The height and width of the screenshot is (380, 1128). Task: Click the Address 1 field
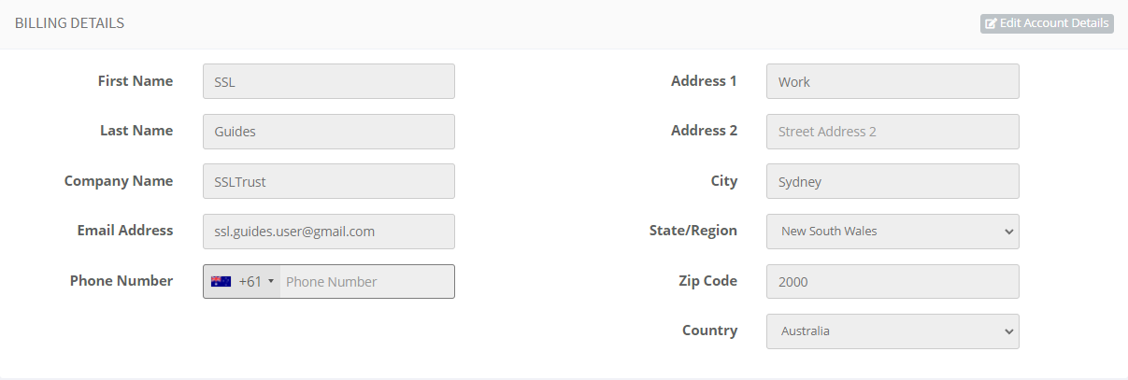[892, 81]
